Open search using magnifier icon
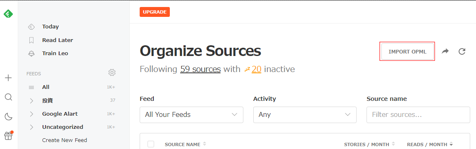The image size is (476, 149). click(x=9, y=97)
